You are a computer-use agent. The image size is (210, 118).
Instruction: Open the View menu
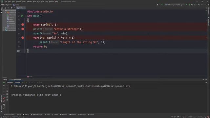13,2
